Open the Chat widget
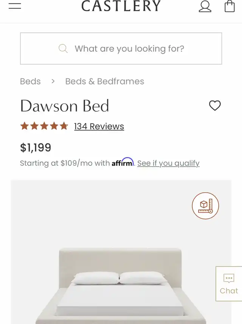This screenshot has width=242, height=324. 229,283
